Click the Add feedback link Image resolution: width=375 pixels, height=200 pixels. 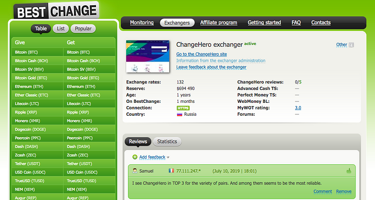pos(152,157)
